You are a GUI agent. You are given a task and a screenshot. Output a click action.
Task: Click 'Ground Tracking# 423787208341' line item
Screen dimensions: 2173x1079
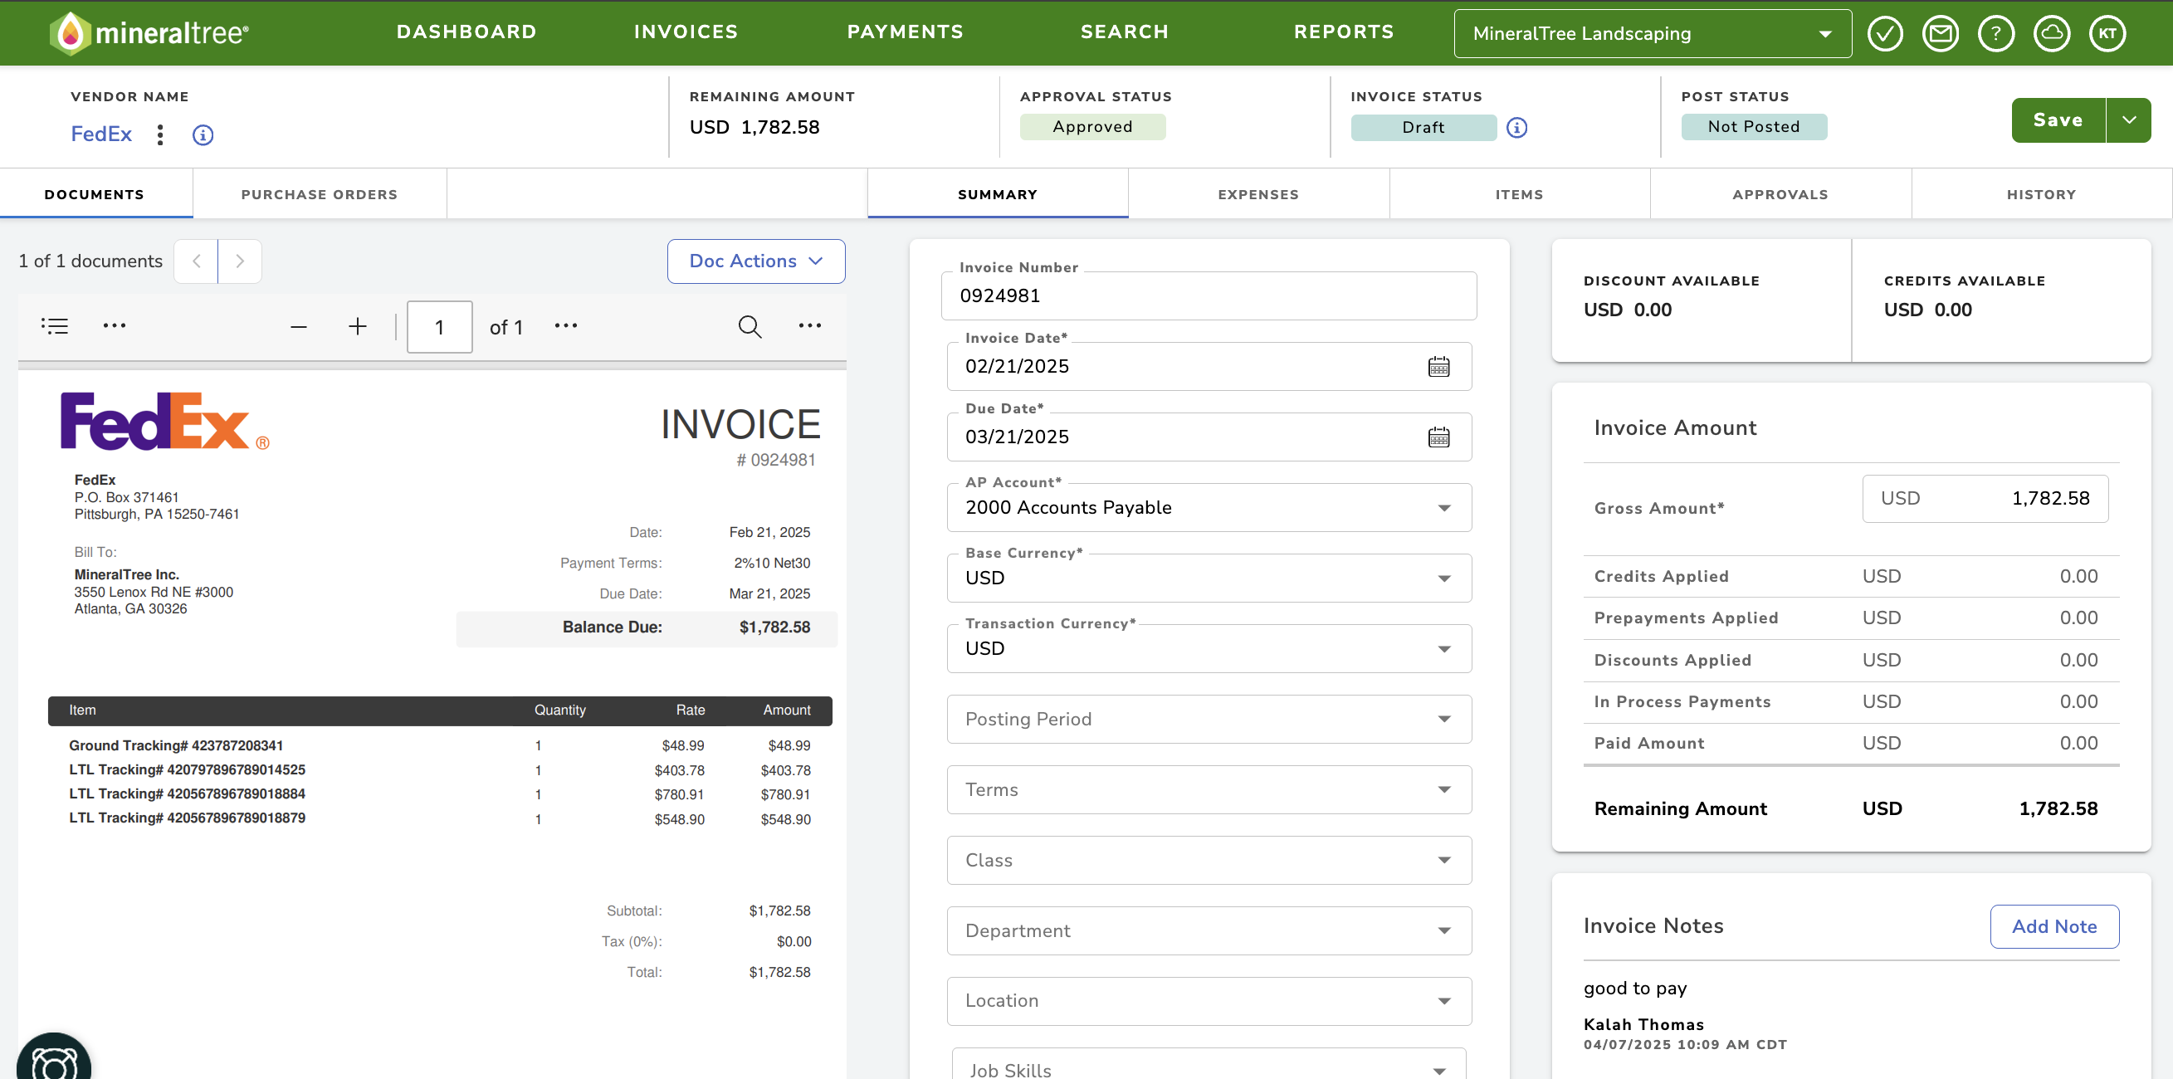(x=176, y=747)
